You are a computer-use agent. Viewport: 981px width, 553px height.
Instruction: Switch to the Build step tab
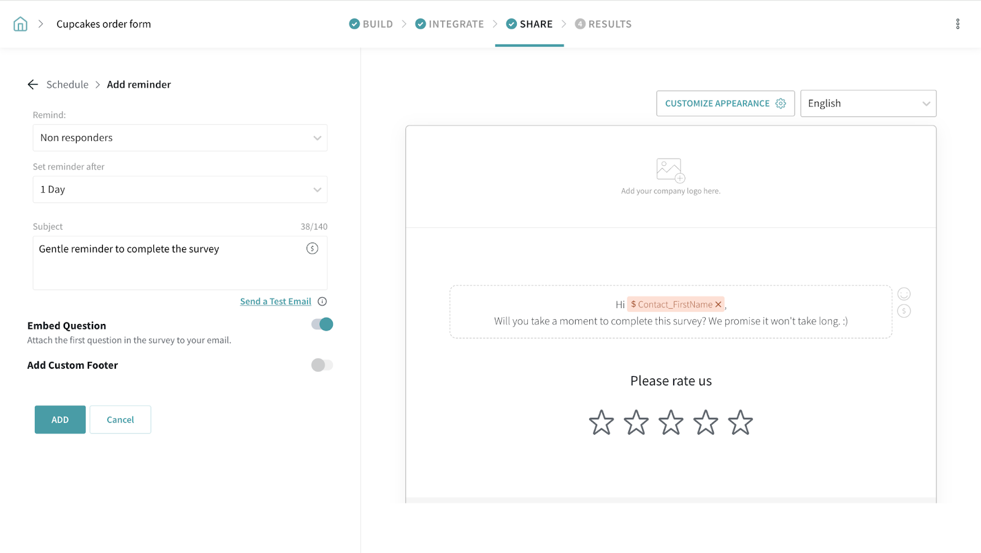point(372,24)
